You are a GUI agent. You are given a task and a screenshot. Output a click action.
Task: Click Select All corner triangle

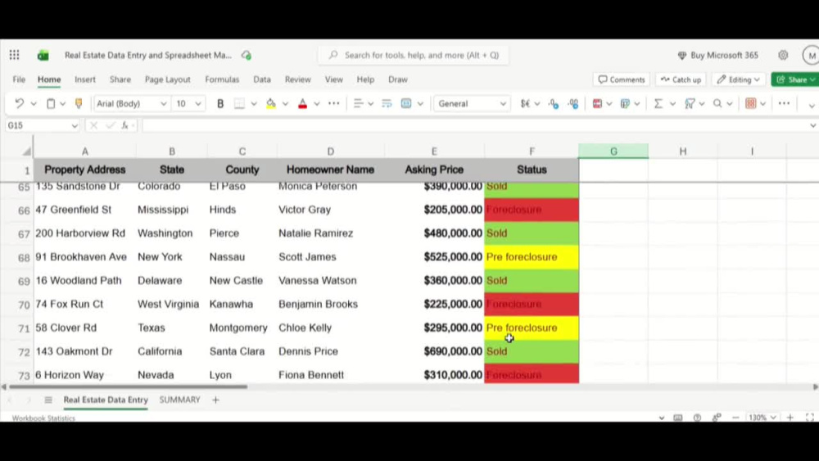tap(26, 151)
